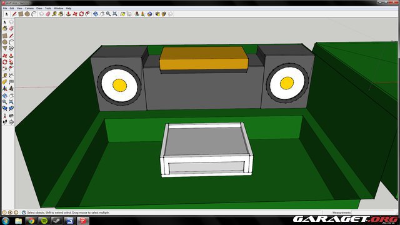Image resolution: width=400 pixels, height=225 pixels.
Task: Select the Rotate tool in top toolbar
Action: coord(81,14)
